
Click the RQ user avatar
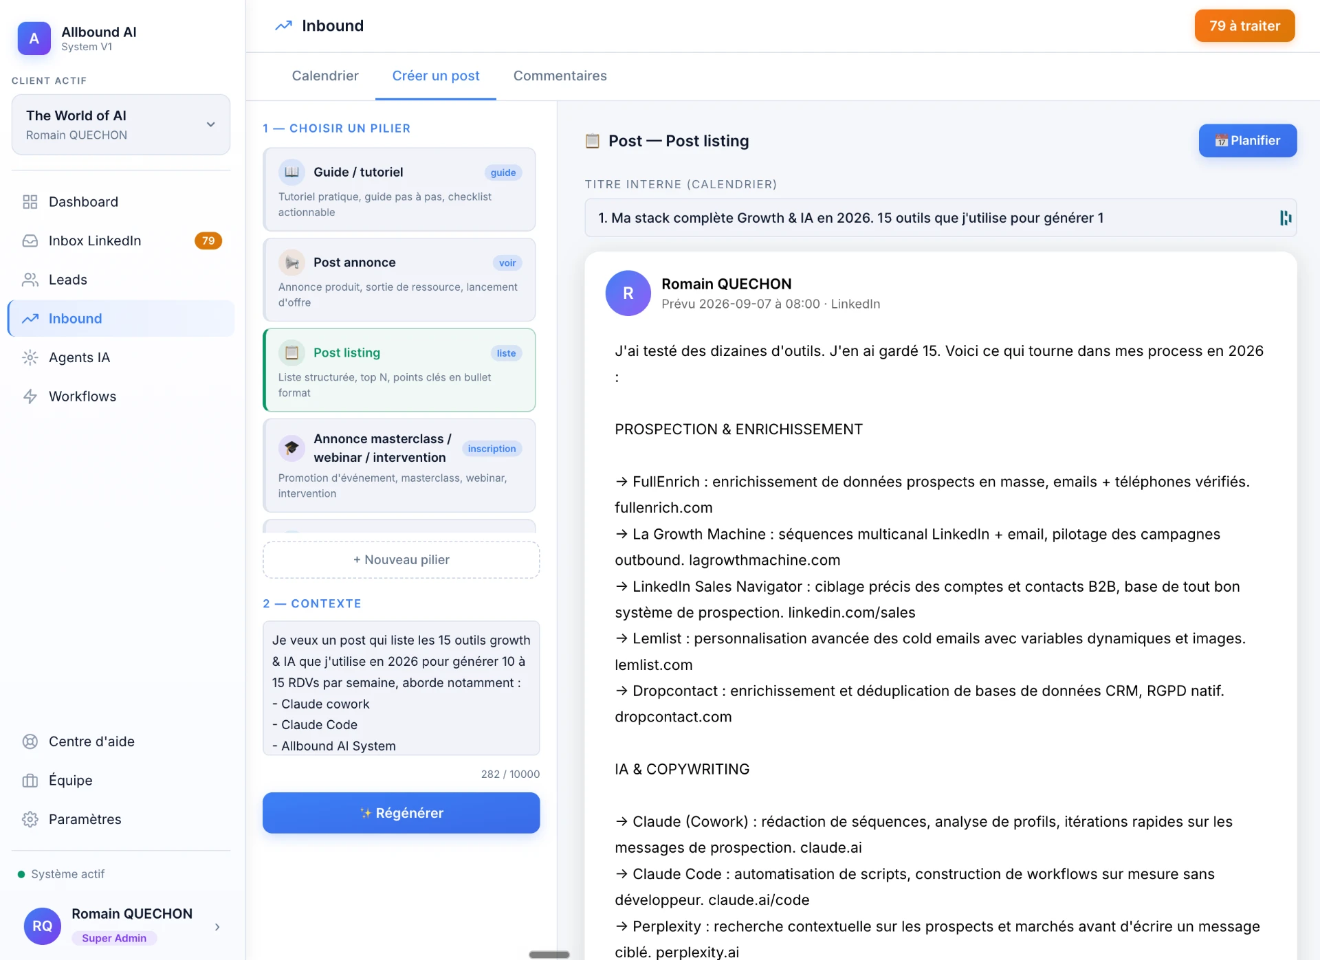(43, 926)
